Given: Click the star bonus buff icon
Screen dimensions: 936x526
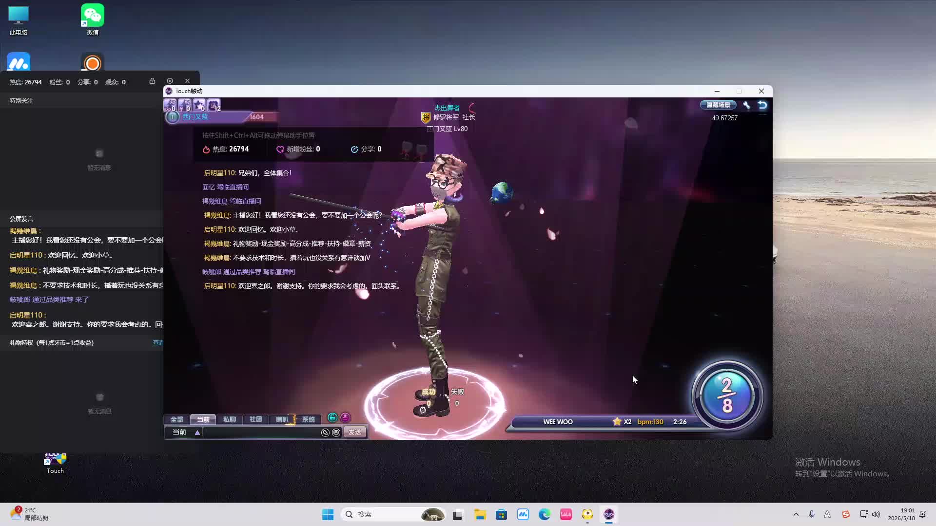Looking at the screenshot, I should coord(199,105).
